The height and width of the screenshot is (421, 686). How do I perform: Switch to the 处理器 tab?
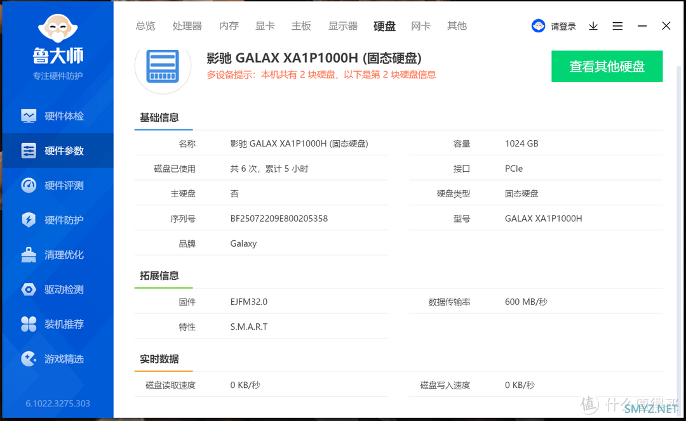click(187, 26)
